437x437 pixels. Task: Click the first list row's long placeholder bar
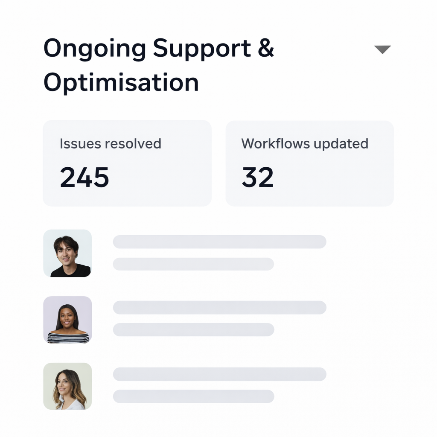(219, 242)
